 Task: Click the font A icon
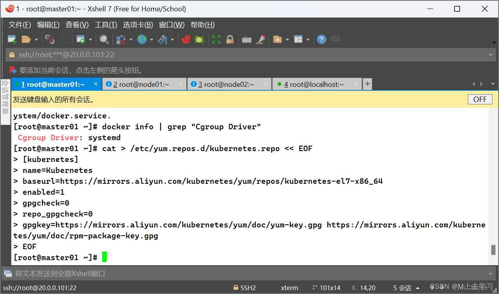pos(163,39)
